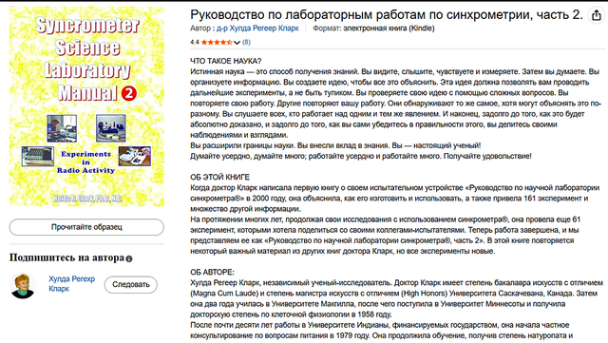Click the 4.4 rating value
The width and height of the screenshot is (608, 343).
194,42
